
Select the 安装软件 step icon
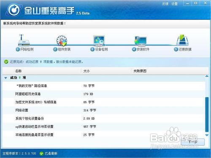click(x=141, y=41)
